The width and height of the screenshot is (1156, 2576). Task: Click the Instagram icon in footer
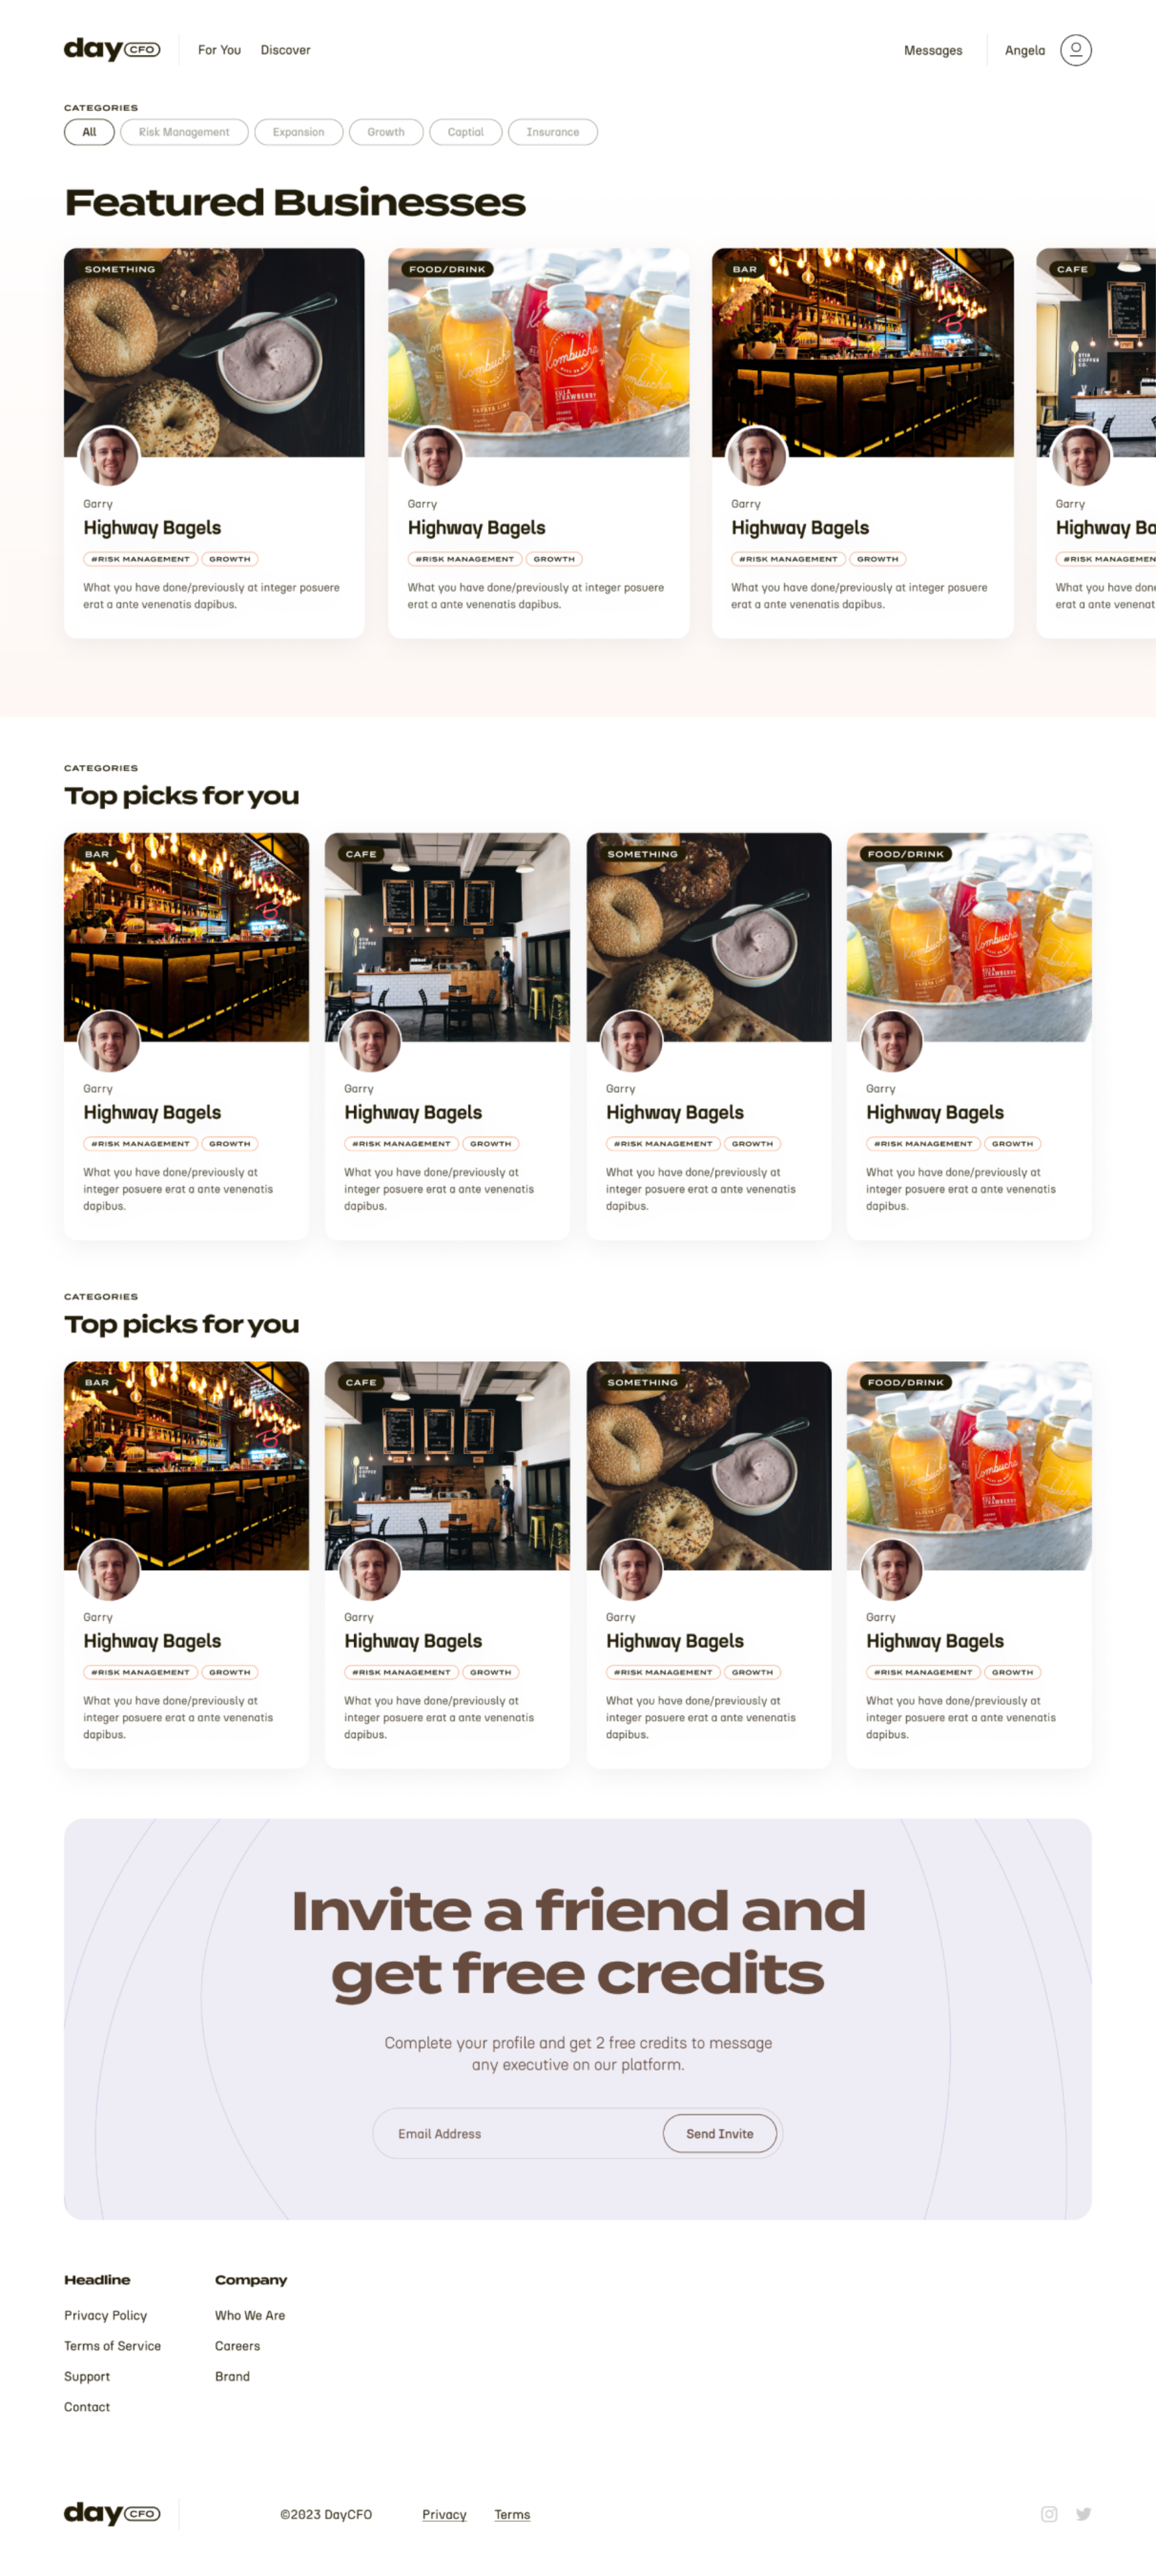(1048, 2514)
